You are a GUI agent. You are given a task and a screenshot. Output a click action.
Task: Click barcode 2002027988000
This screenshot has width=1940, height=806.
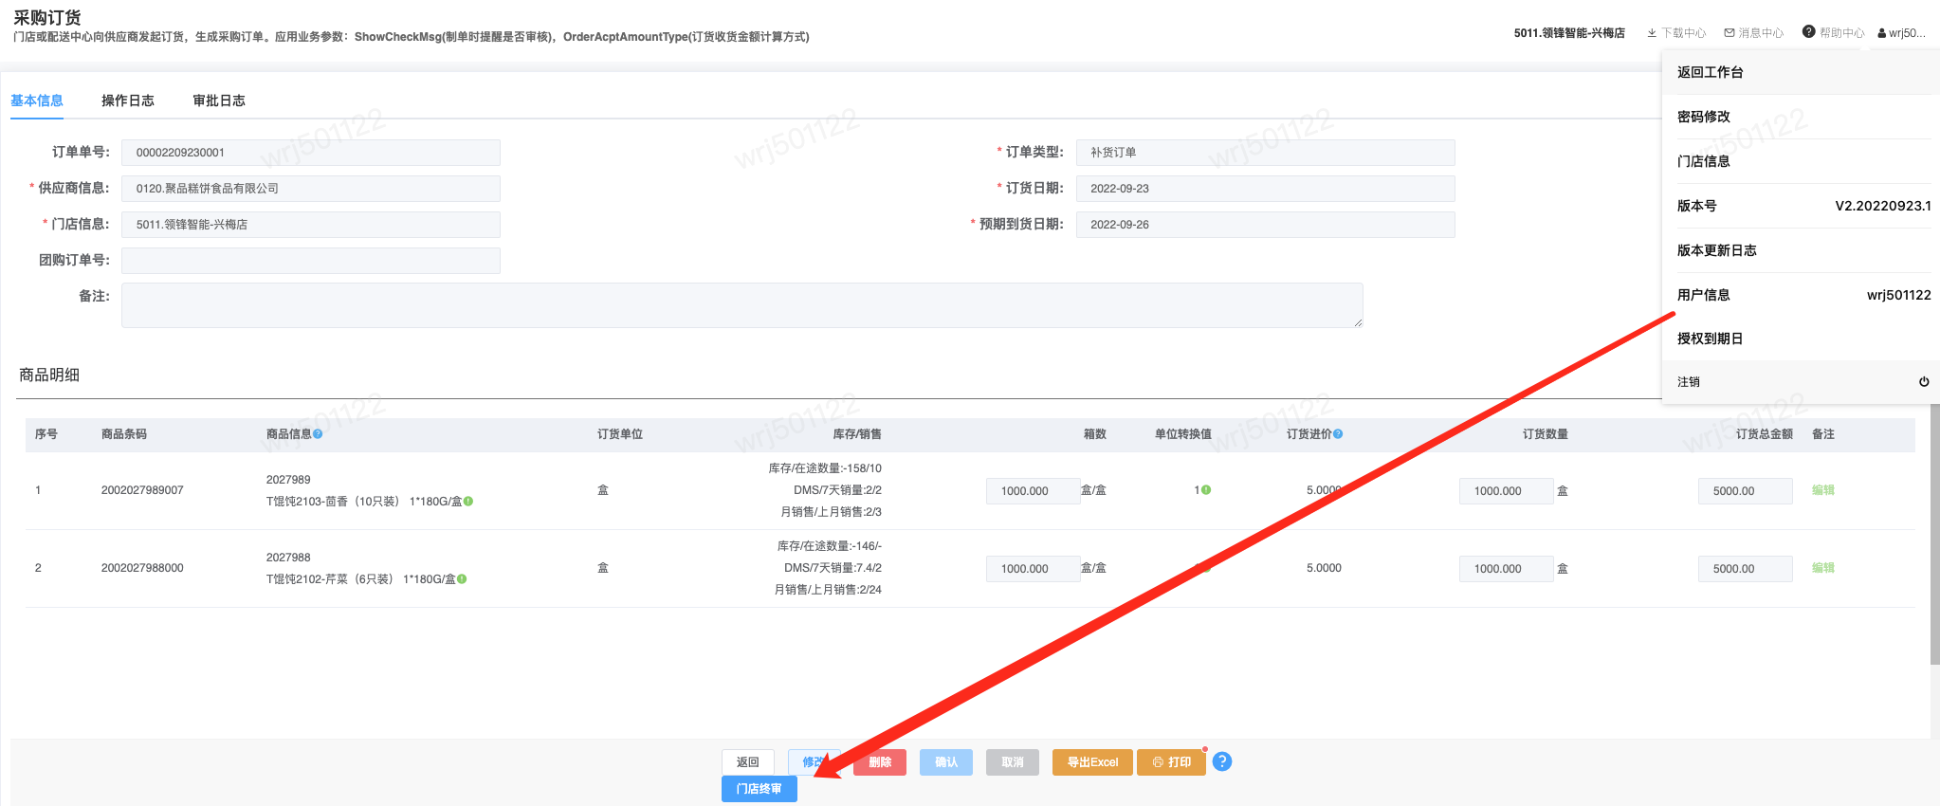(x=142, y=568)
